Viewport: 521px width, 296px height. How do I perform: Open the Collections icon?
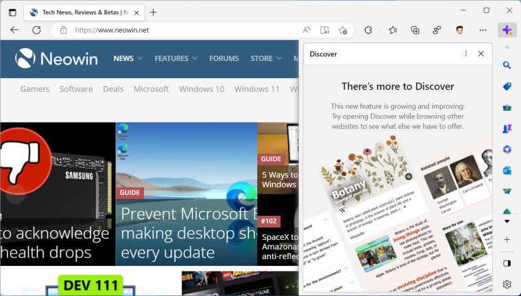click(x=415, y=30)
